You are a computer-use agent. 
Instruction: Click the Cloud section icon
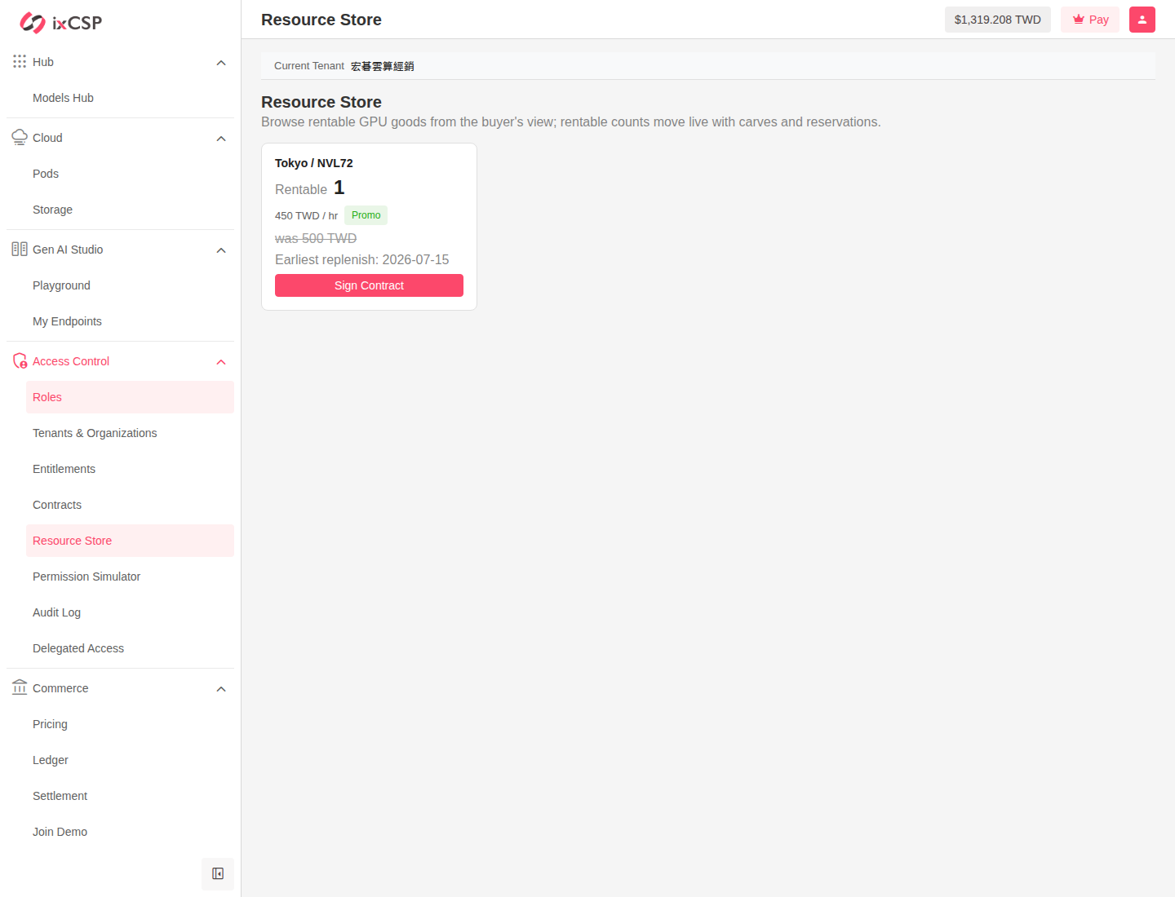click(20, 137)
